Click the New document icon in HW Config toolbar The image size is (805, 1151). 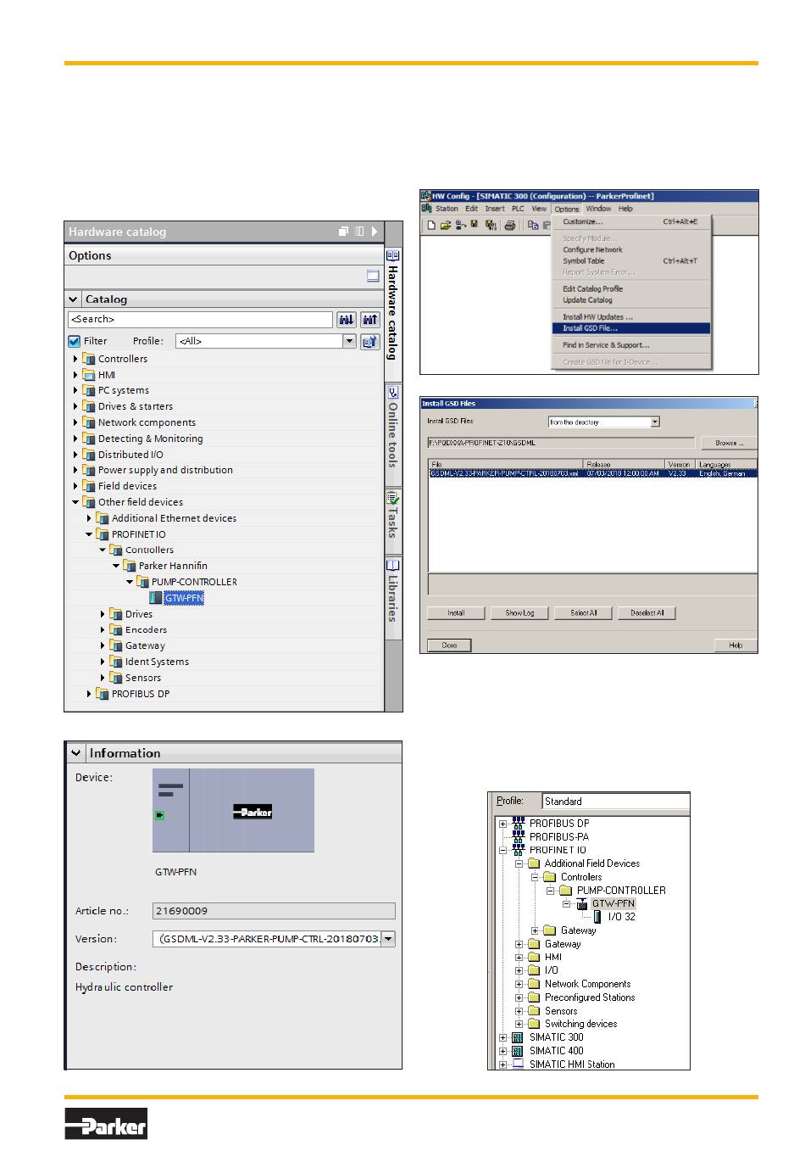(x=431, y=225)
